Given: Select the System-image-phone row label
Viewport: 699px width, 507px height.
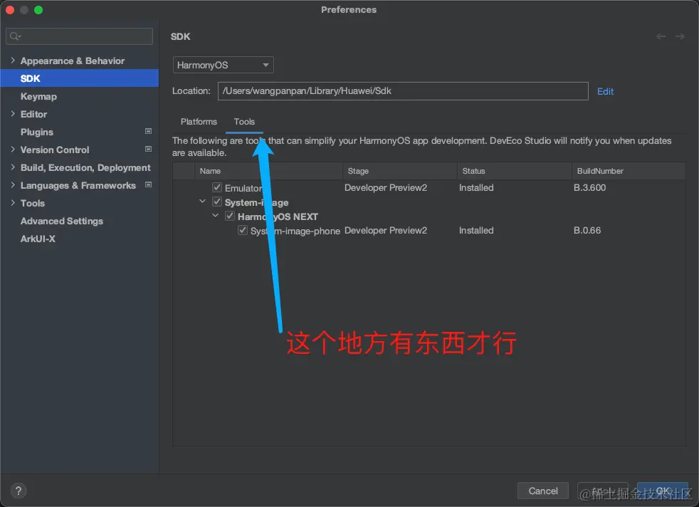Looking at the screenshot, I should (x=295, y=231).
